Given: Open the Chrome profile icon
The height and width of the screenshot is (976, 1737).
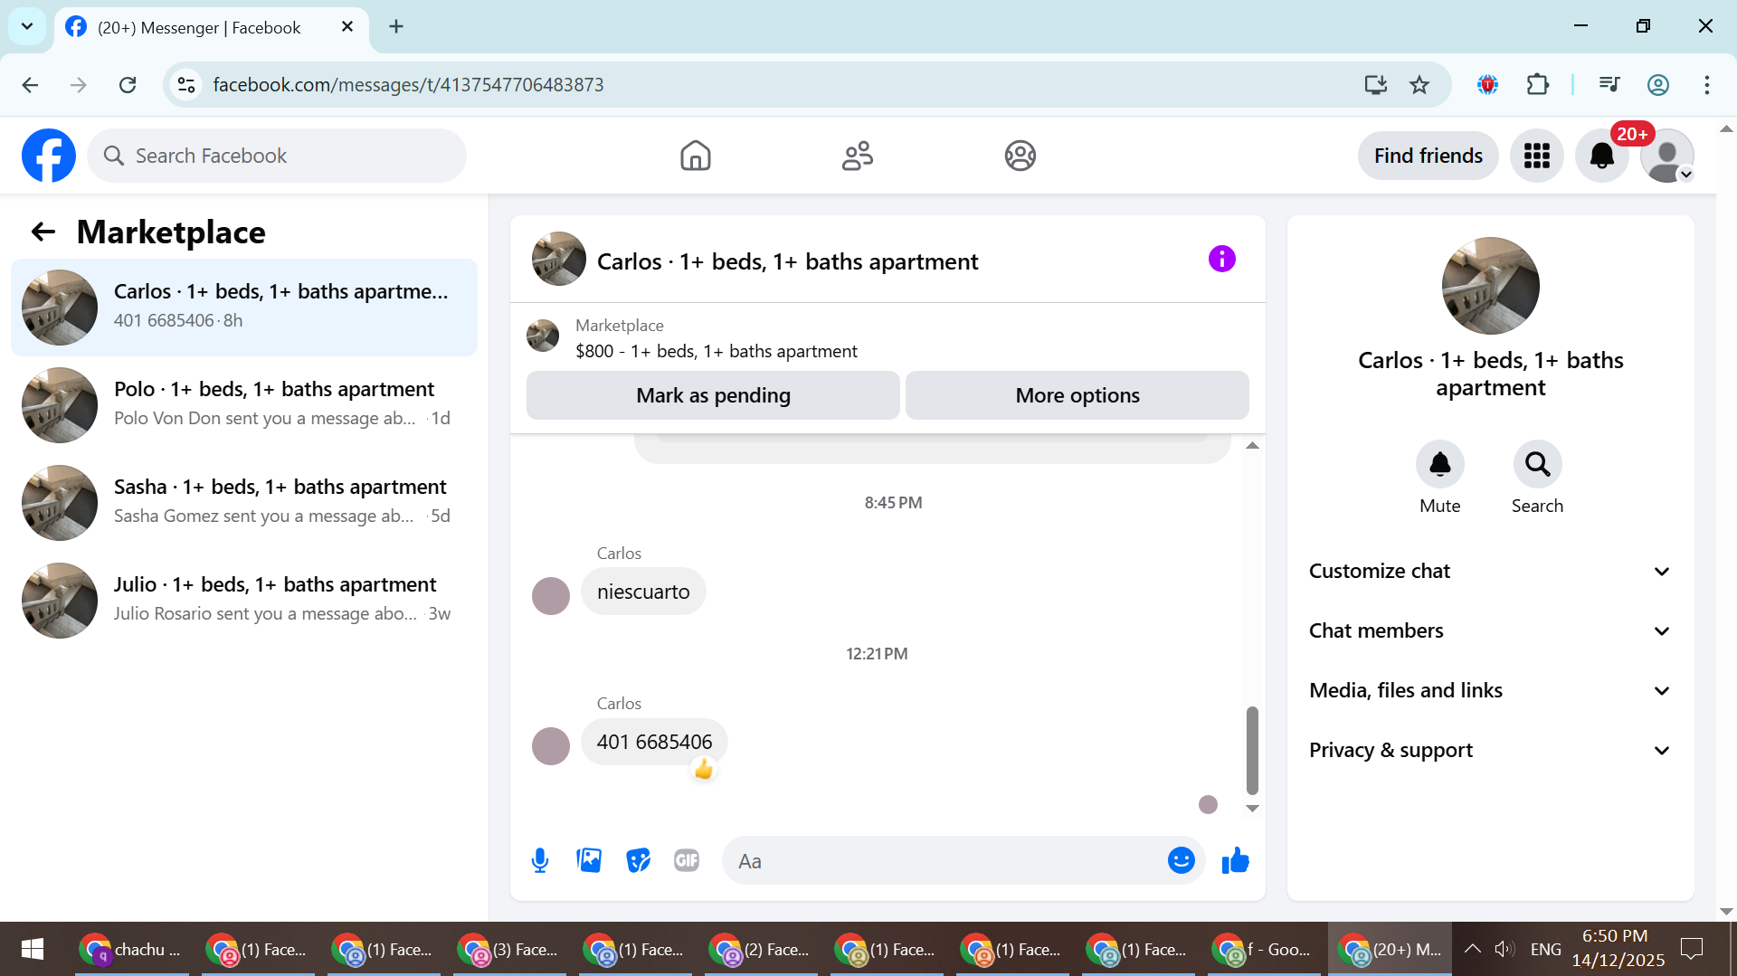Looking at the screenshot, I should click(1657, 85).
